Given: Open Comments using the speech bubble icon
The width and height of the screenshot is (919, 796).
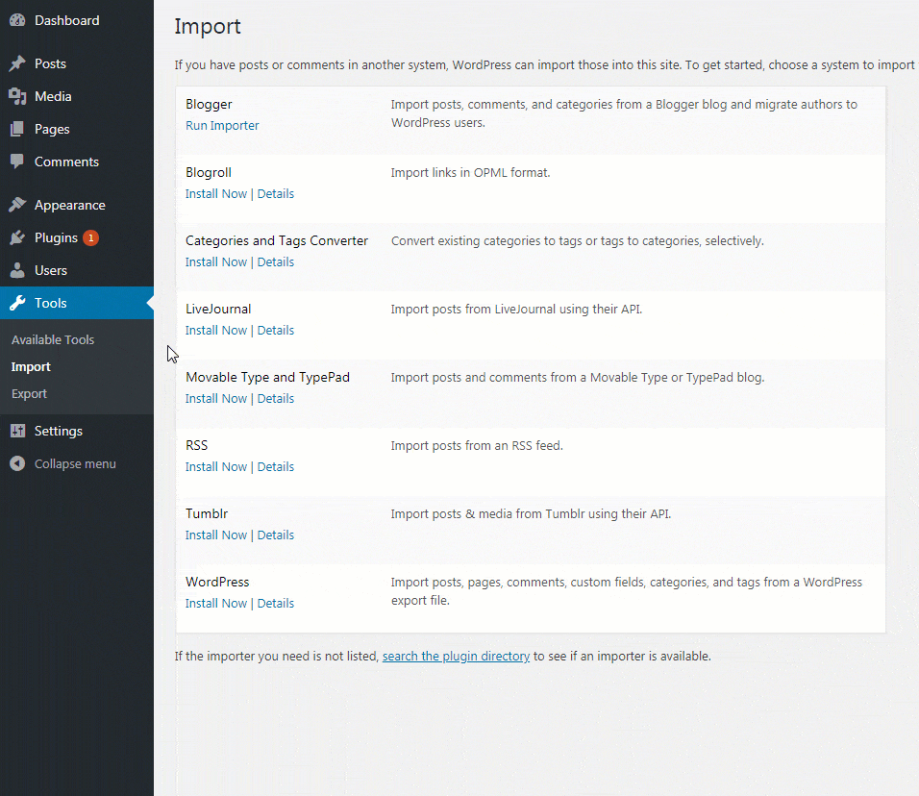Looking at the screenshot, I should pos(16,162).
